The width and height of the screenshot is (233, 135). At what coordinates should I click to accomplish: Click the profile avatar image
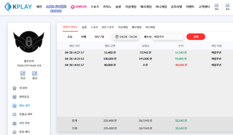(x=29, y=42)
